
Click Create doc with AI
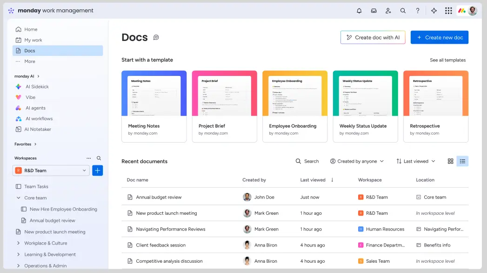[x=373, y=37]
